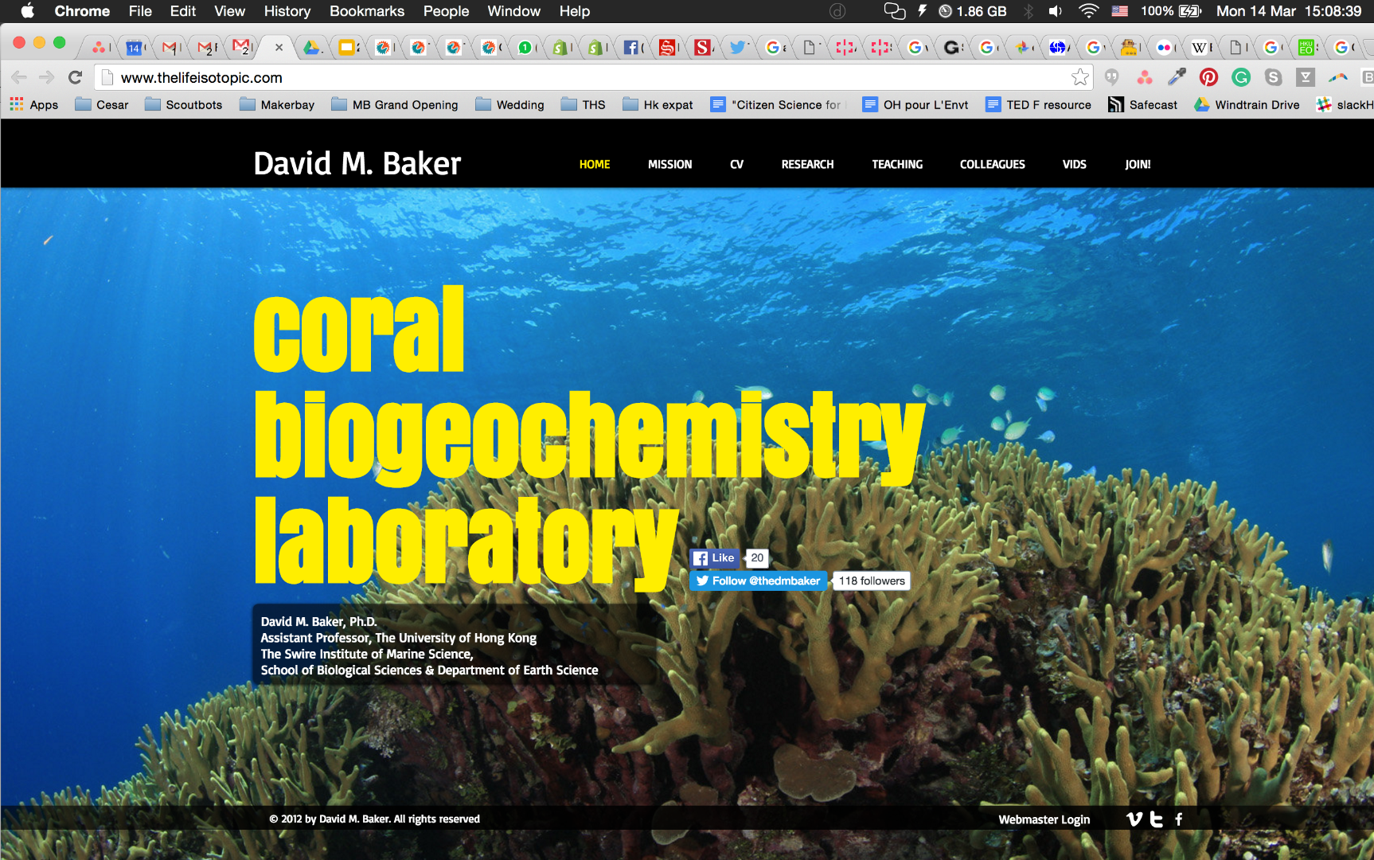
Task: Bookmark this page with the star icon
Action: pos(1079,77)
